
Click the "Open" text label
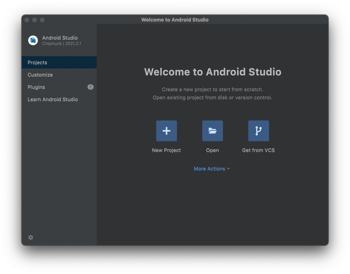click(212, 150)
